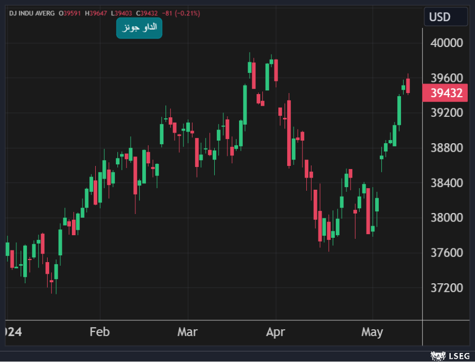Select the May label on time axis
This screenshot has height=362, width=475.
[372, 332]
